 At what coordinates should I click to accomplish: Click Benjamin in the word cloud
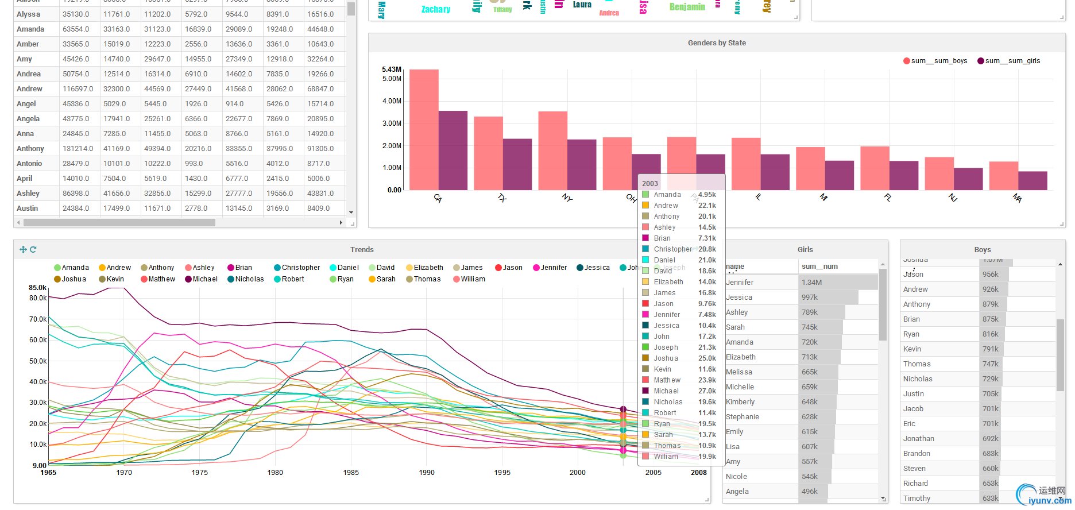[x=687, y=7]
